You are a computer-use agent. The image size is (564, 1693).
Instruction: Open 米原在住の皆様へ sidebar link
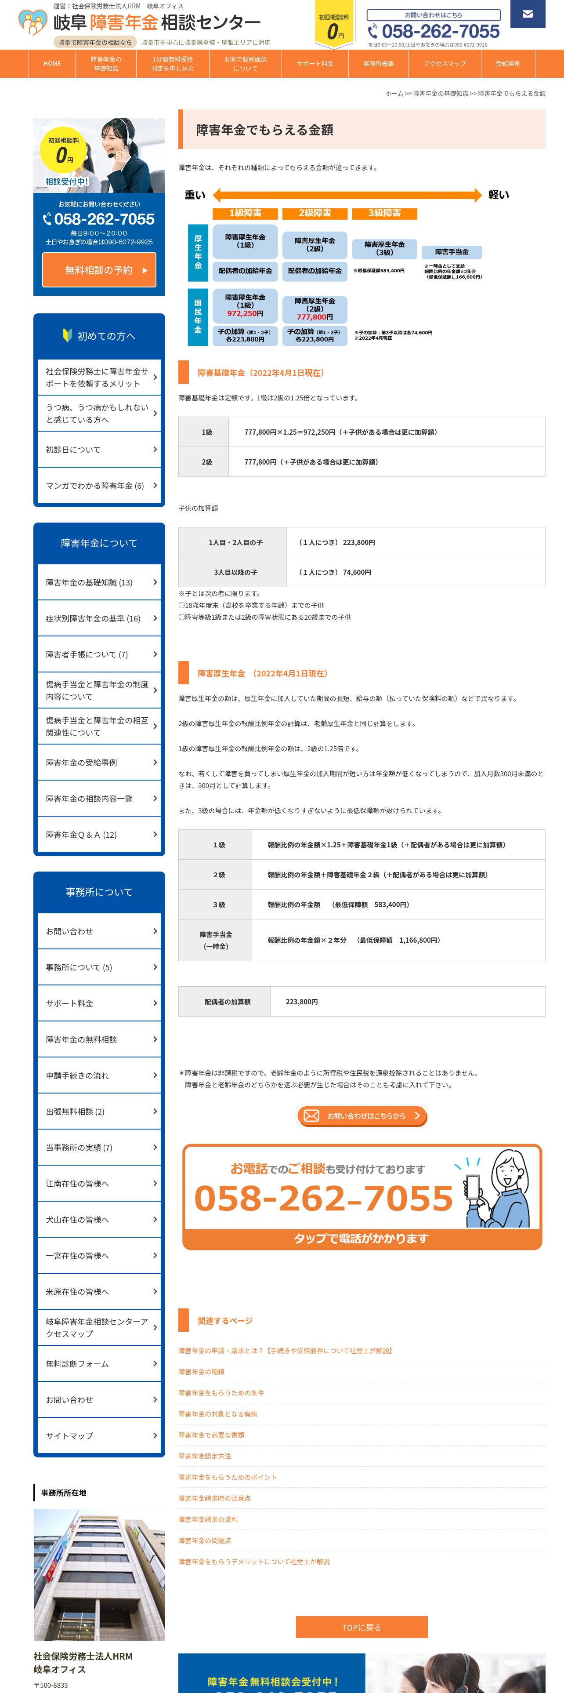point(99,1292)
